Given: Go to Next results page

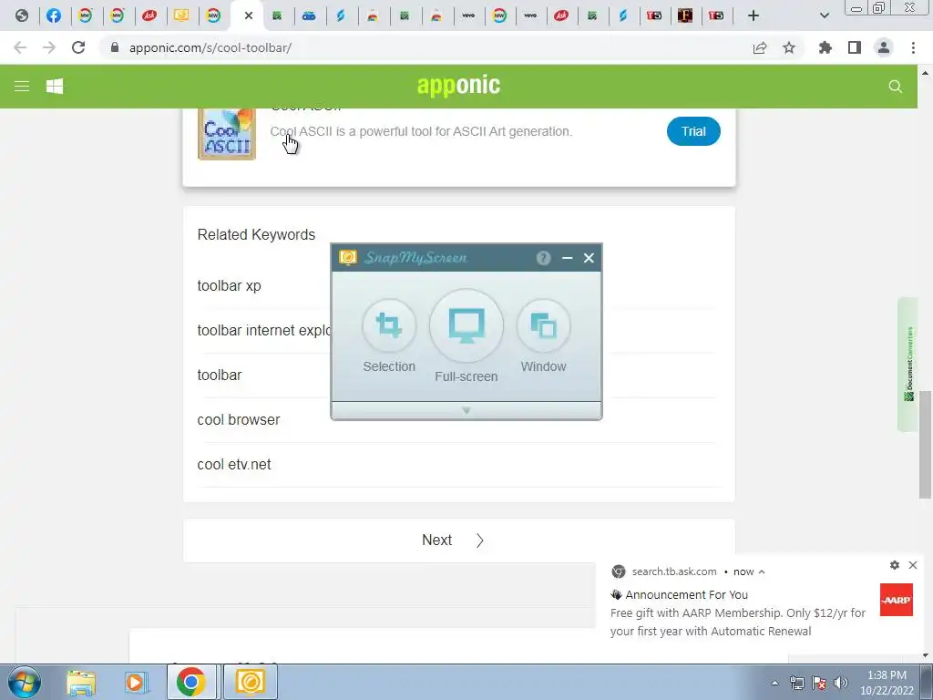Looking at the screenshot, I should 459,540.
